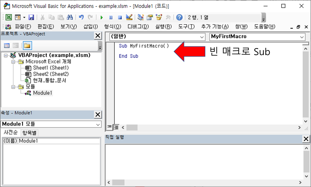
Task: Open the 실행(R) menu
Action: [164, 27]
